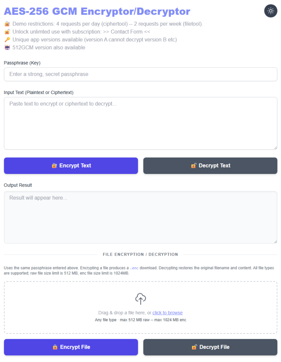
Task: Click the lock icon beside Demo restrictions
Action: pos(7,24)
